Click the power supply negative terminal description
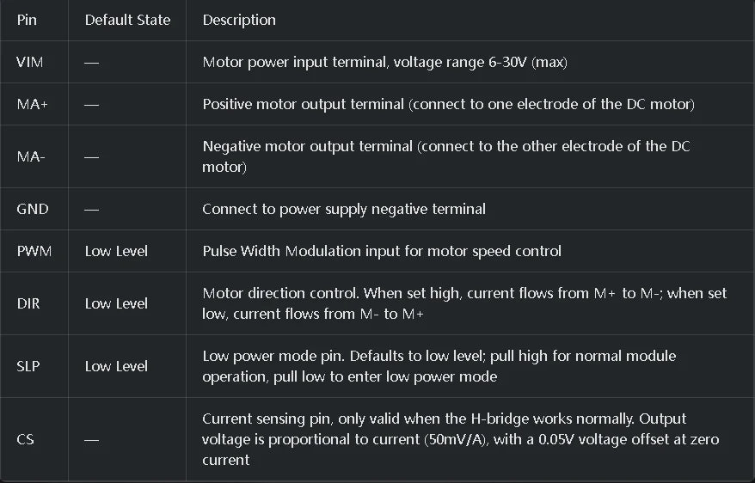755x483 pixels. click(x=344, y=209)
